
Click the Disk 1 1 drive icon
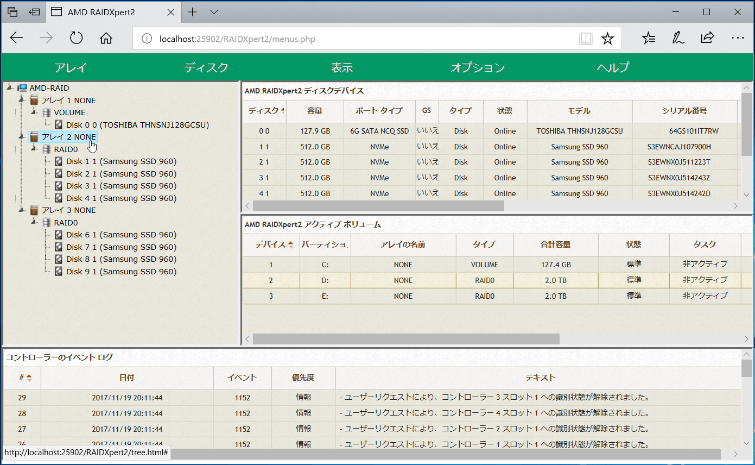point(59,161)
